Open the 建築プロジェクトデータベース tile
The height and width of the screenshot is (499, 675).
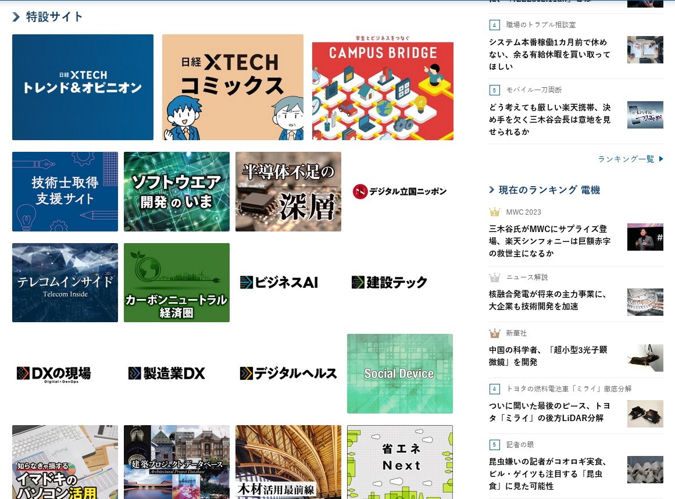tap(177, 462)
